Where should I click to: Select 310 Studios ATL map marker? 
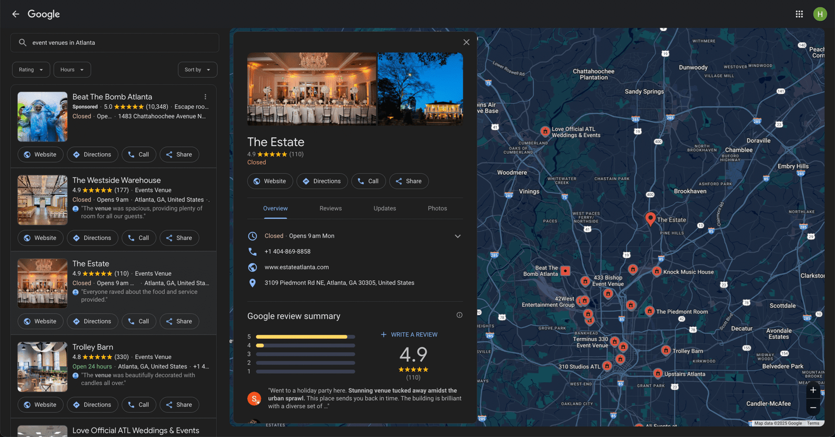(607, 366)
